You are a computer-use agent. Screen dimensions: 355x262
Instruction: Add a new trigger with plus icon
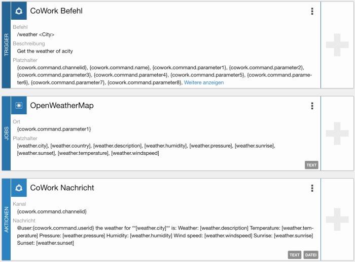337,45
